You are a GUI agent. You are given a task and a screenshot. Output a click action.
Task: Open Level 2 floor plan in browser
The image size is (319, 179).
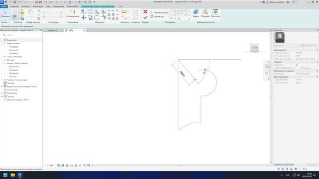[x=13, y=53]
